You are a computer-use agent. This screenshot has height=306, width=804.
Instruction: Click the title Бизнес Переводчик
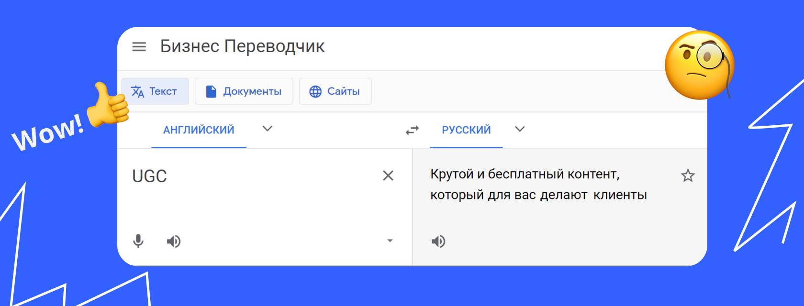click(x=243, y=46)
